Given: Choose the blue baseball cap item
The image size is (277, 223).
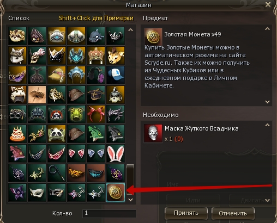Looking at the screenshot, I should [116, 75].
